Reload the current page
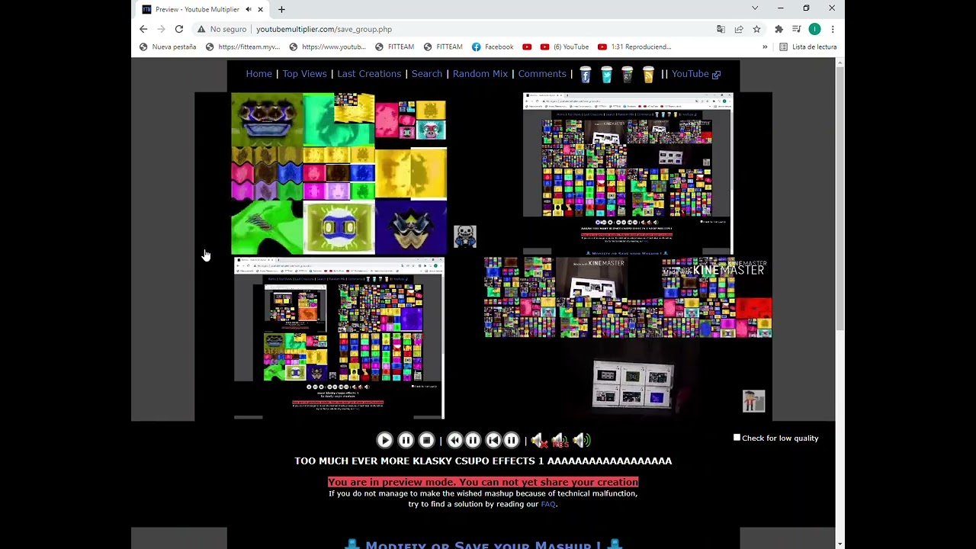Viewport: 976px width, 549px height. tap(179, 29)
